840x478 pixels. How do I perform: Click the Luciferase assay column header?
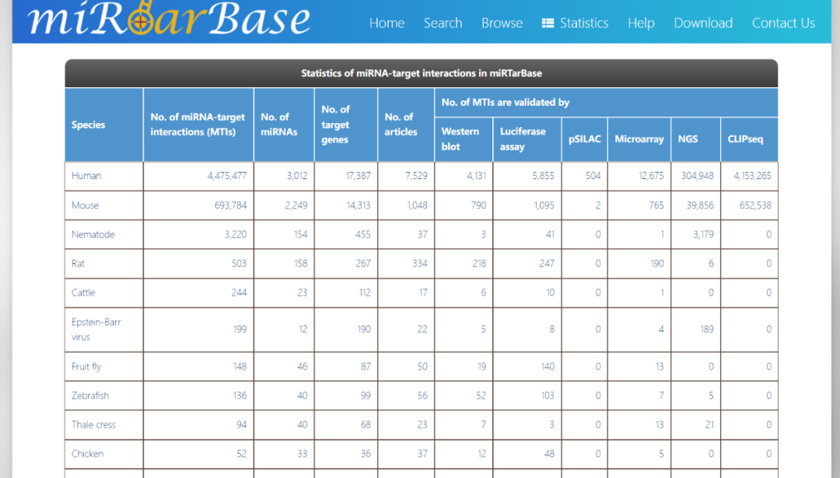522,139
